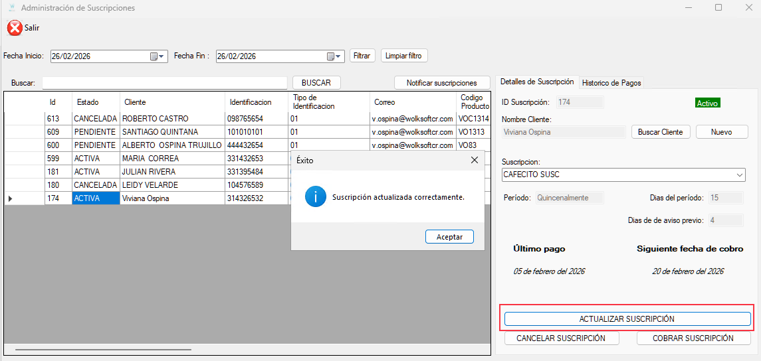Click the ACTUALIZAR SUSCRIPCIÓN button
The image size is (761, 361).
pyautogui.click(x=627, y=319)
